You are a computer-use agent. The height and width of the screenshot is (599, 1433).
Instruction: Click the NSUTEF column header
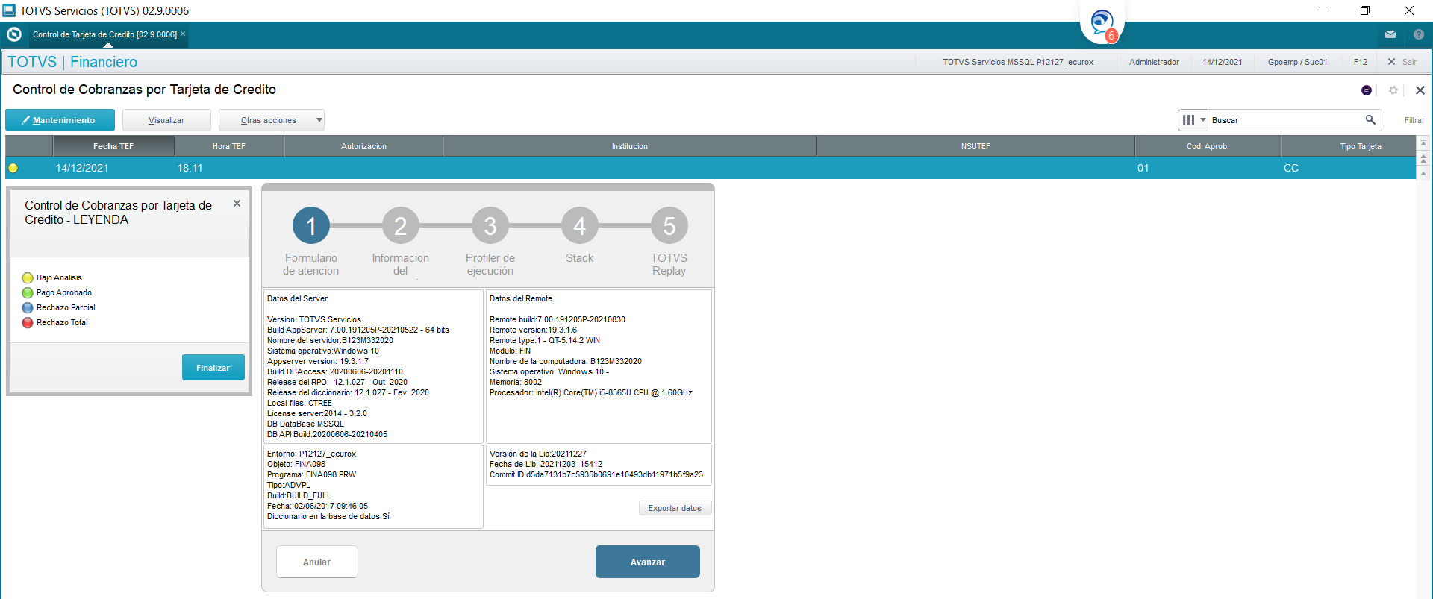(975, 146)
